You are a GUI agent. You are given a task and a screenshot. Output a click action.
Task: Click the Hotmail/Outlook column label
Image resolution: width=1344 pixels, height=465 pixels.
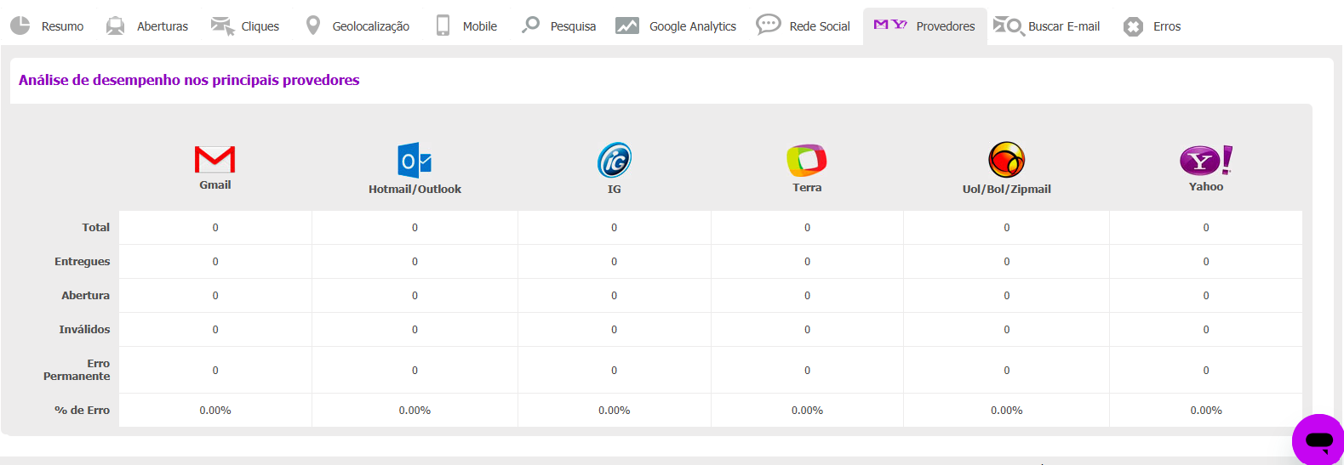pos(415,189)
